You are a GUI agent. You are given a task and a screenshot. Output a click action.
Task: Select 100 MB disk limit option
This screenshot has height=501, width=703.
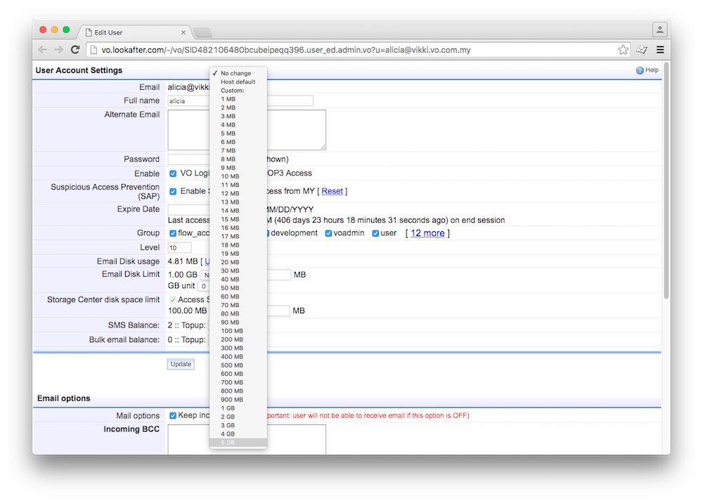click(238, 331)
